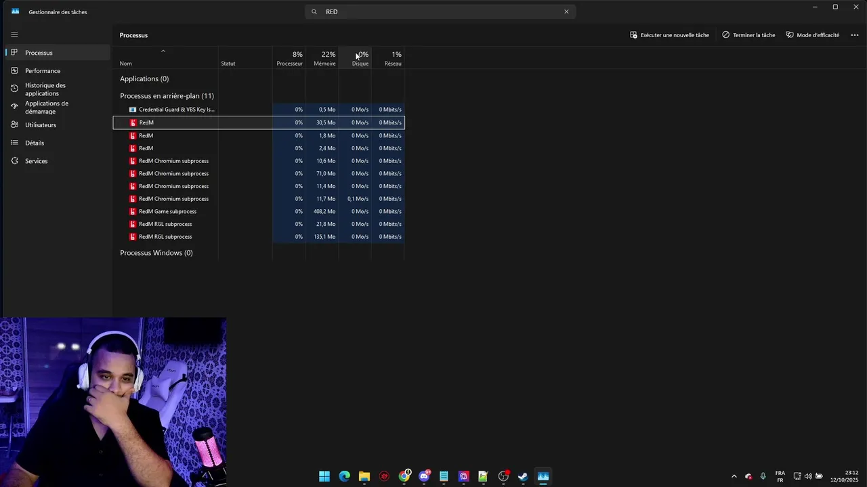
Task: Click the 0,5 Mo memory value
Action: tap(327, 110)
